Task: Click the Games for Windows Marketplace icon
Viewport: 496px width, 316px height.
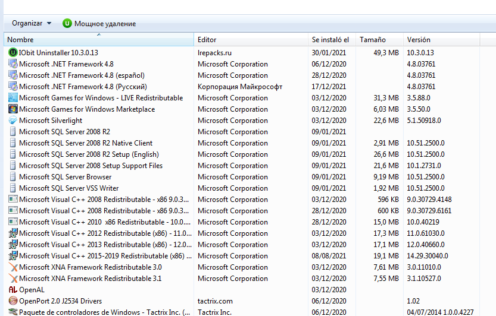Action: (x=13, y=109)
